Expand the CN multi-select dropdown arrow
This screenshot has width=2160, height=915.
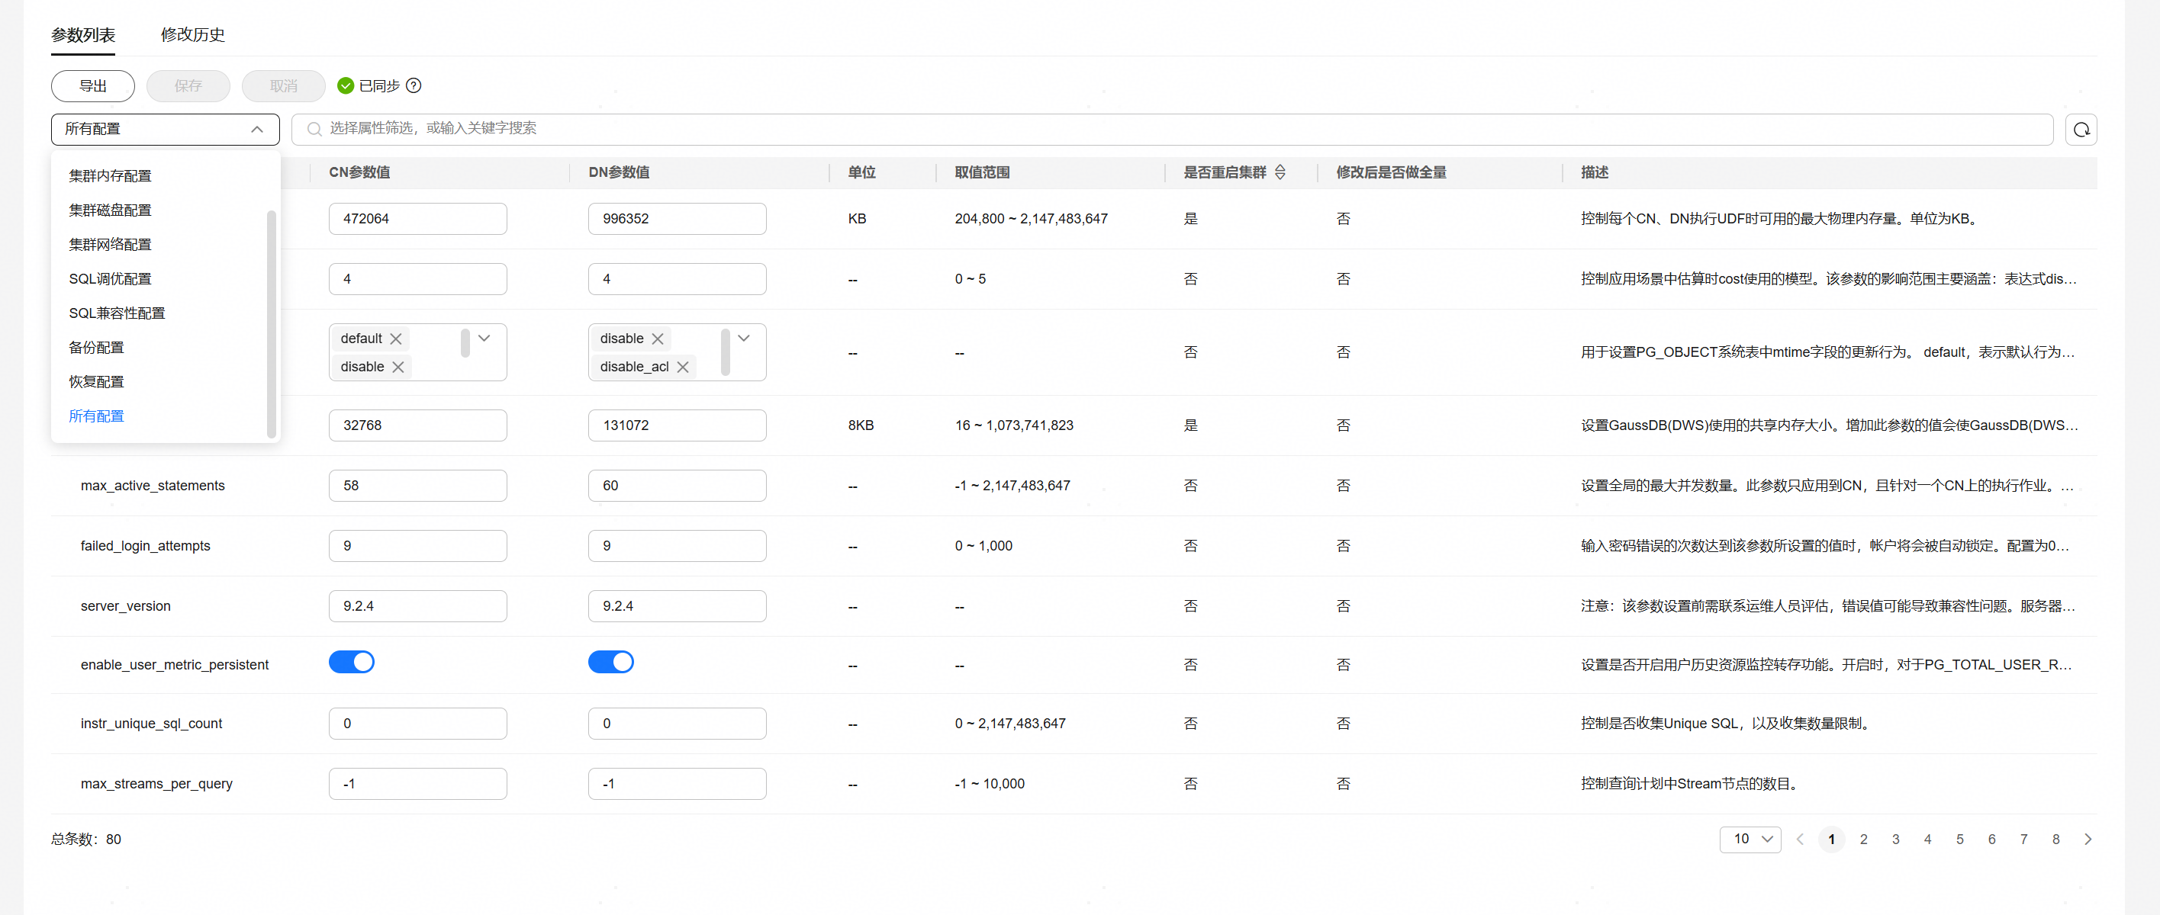coord(484,339)
